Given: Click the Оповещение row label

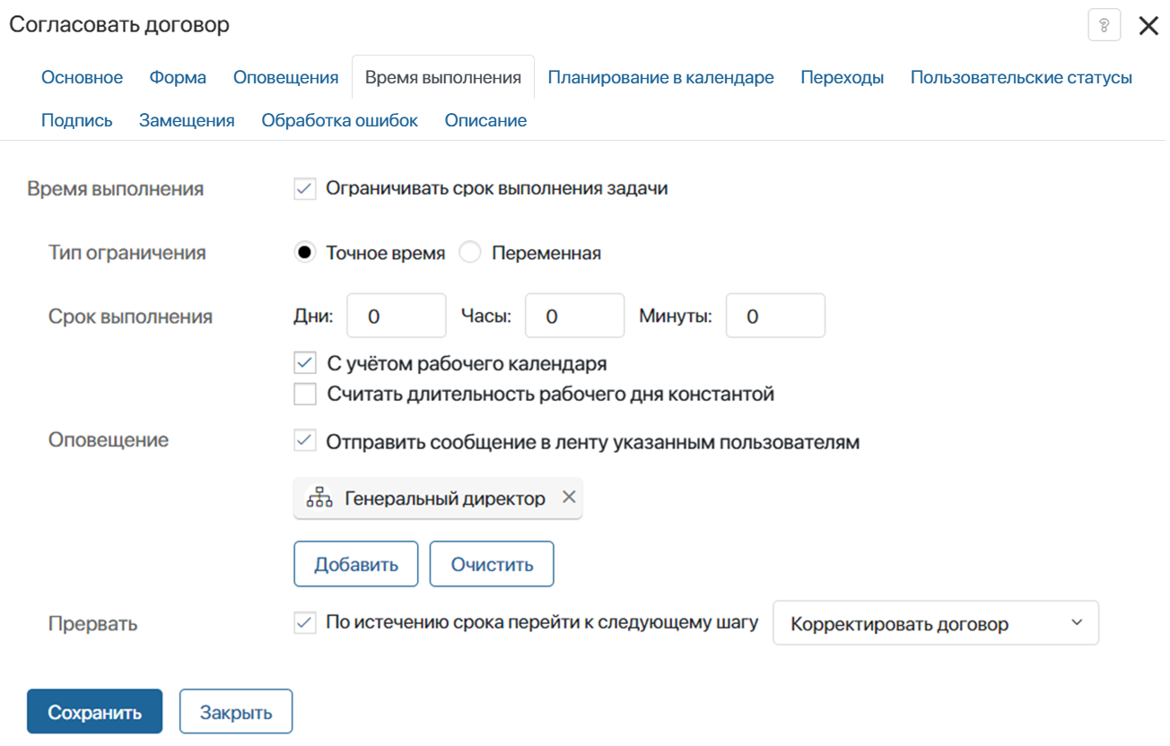Looking at the screenshot, I should (109, 440).
